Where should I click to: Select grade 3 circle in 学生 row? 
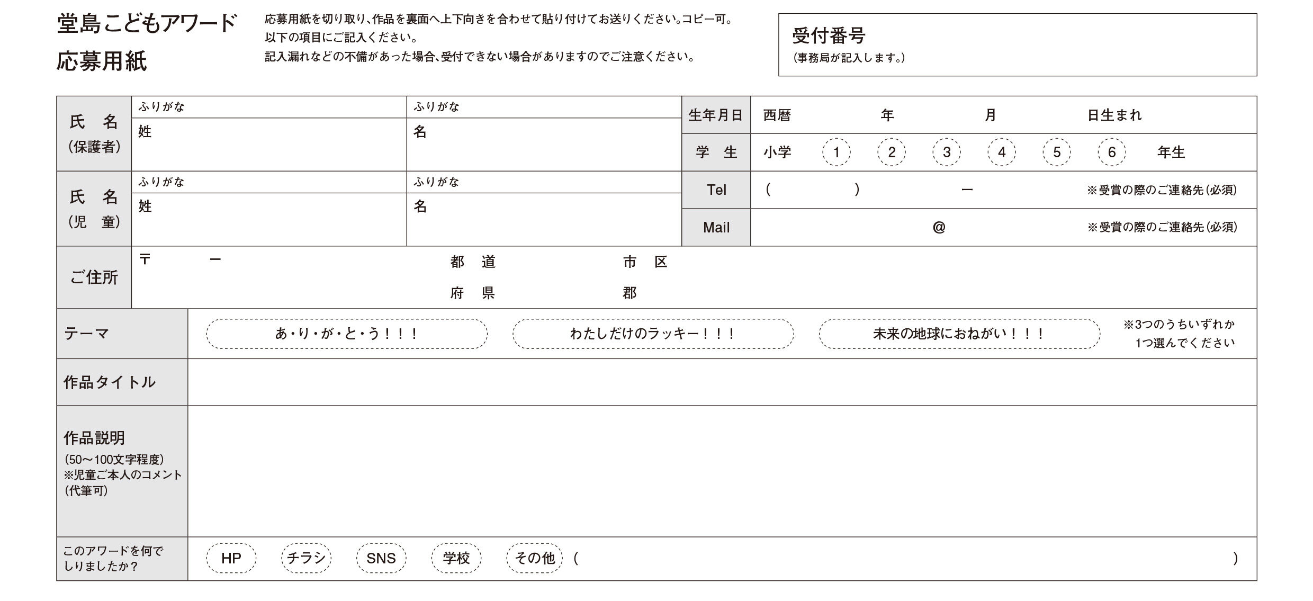(947, 152)
